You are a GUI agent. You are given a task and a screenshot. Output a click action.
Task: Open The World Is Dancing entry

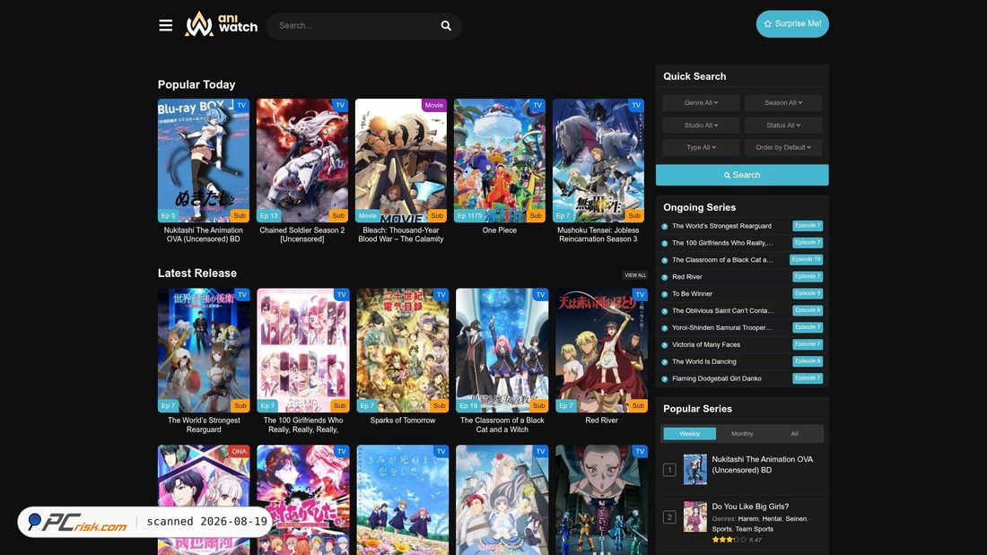pos(703,362)
